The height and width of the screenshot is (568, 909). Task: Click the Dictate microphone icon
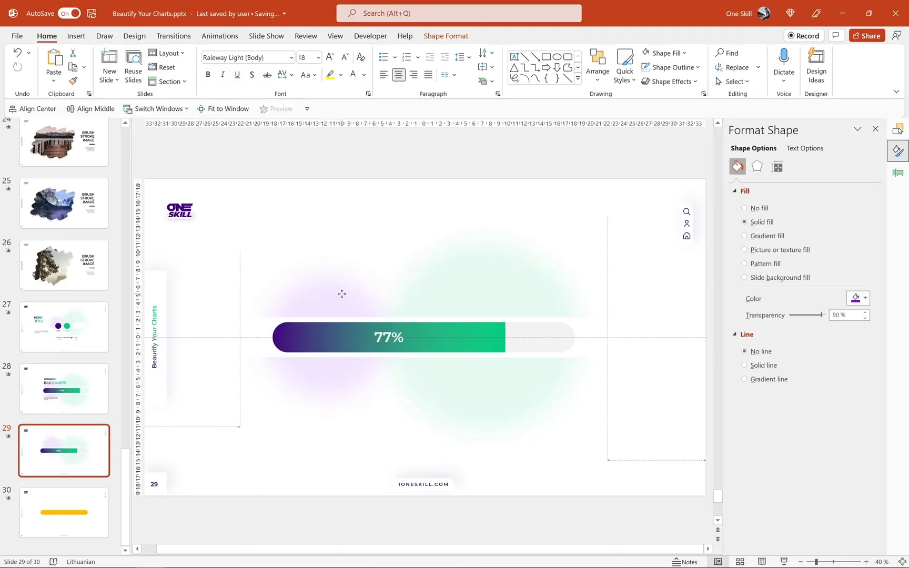click(x=784, y=57)
